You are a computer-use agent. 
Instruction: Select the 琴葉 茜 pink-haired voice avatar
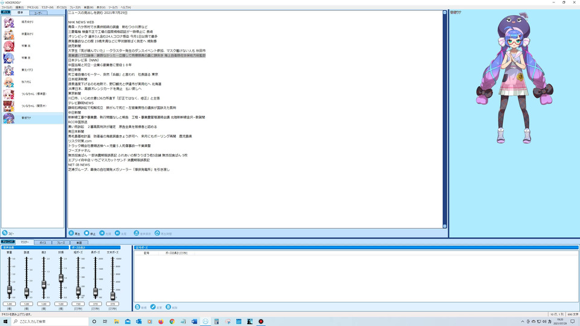tap(9, 46)
